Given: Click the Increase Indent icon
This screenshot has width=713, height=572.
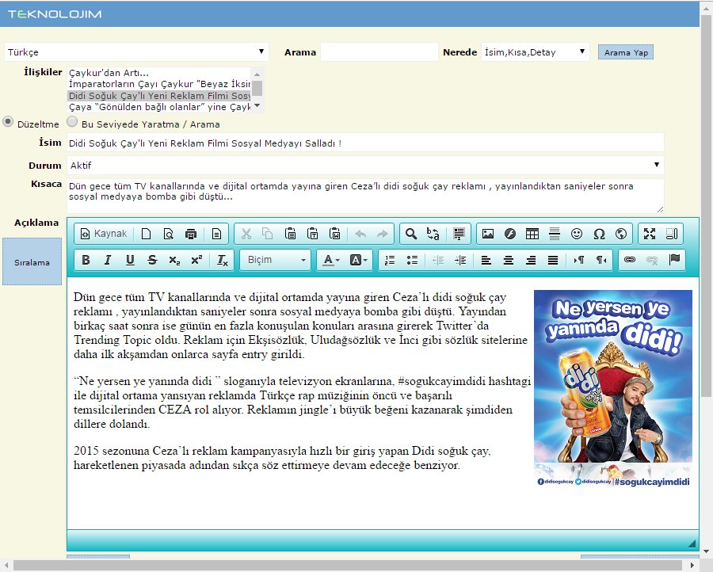Looking at the screenshot, I should [x=460, y=260].
